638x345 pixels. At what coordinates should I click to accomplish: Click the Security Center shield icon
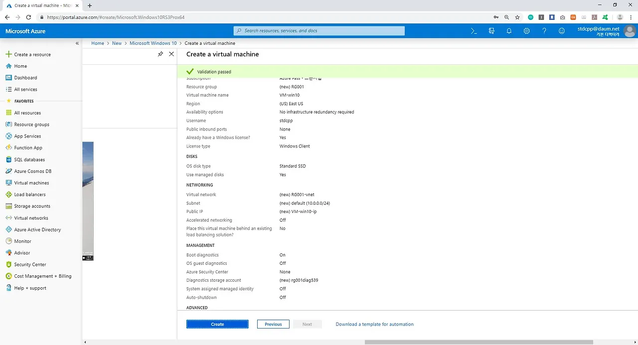pyautogui.click(x=8, y=264)
